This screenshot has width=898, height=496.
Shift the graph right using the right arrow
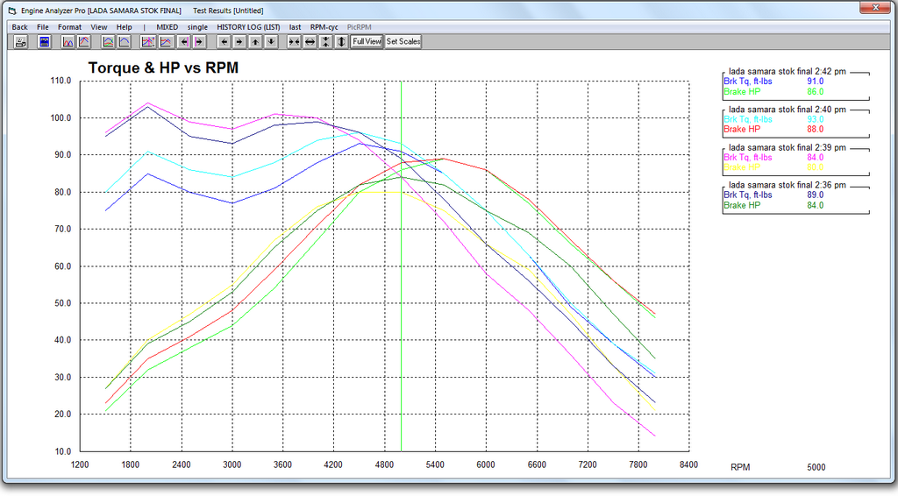(x=239, y=41)
